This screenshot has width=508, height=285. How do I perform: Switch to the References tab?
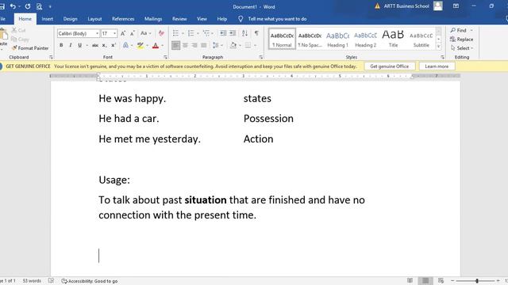(x=123, y=19)
